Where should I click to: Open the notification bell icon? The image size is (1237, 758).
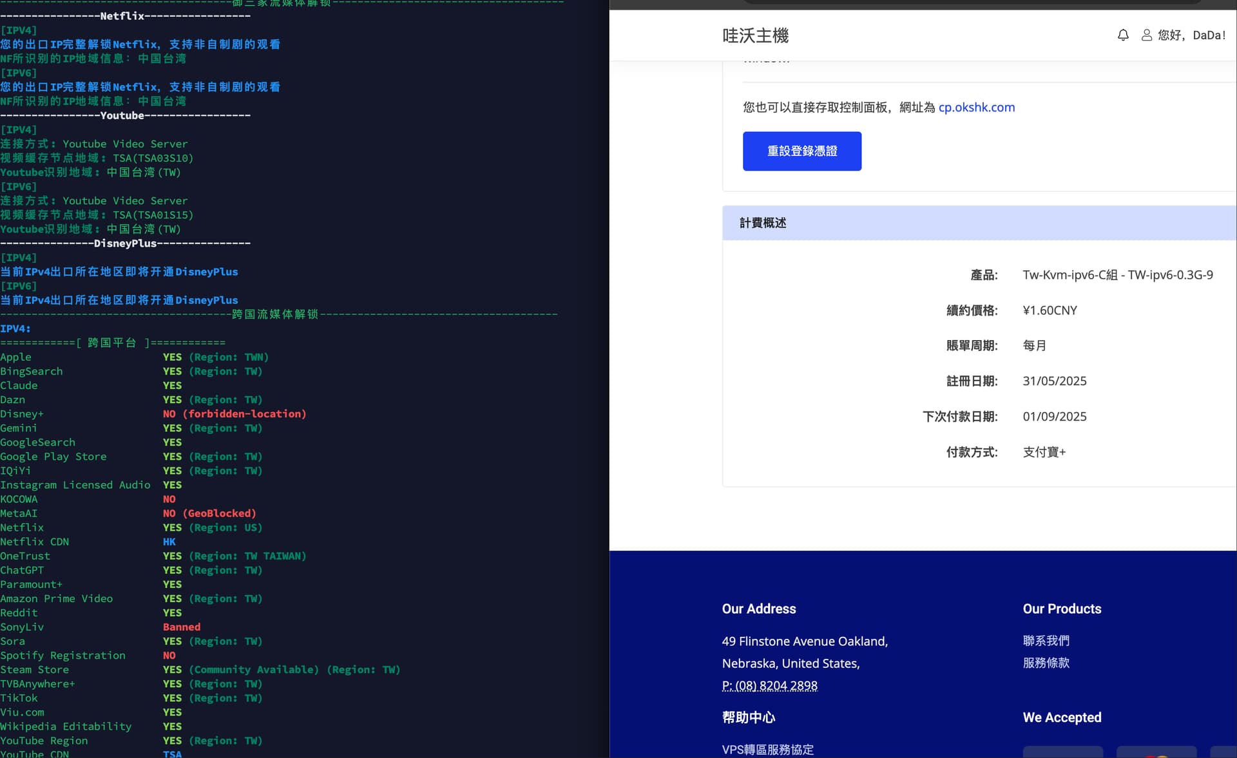pyautogui.click(x=1123, y=35)
